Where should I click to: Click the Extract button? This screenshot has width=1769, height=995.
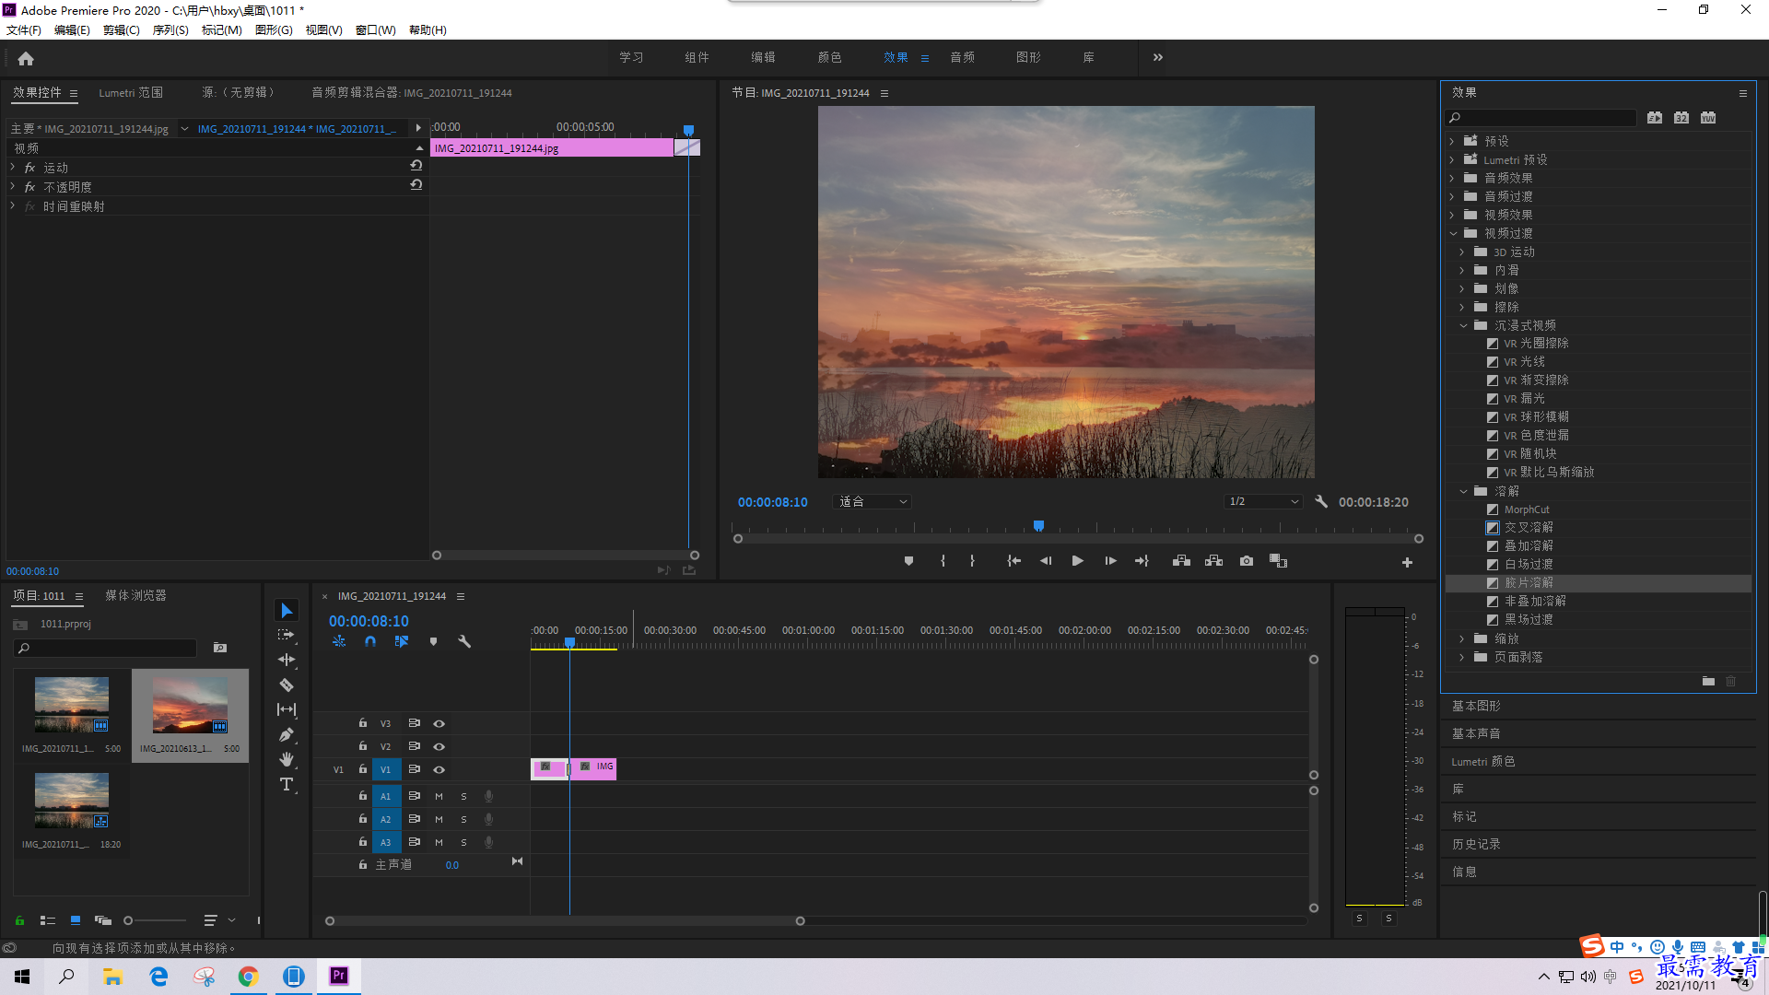[x=1213, y=561]
